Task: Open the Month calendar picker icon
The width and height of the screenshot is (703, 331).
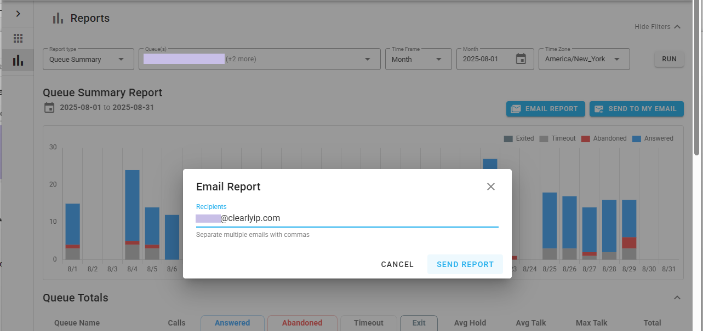Action: [521, 59]
